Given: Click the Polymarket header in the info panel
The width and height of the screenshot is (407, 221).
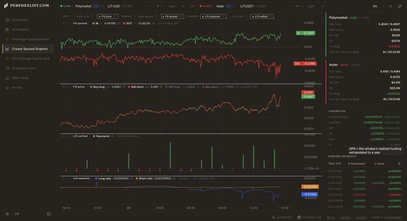Looking at the screenshot, I should 338,17.
